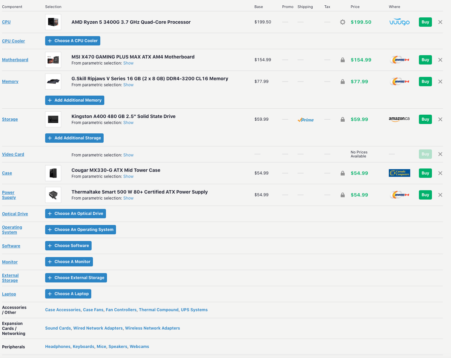The height and width of the screenshot is (358, 451).
Task: Toggle the lock icon for the power supply price
Action: click(342, 195)
